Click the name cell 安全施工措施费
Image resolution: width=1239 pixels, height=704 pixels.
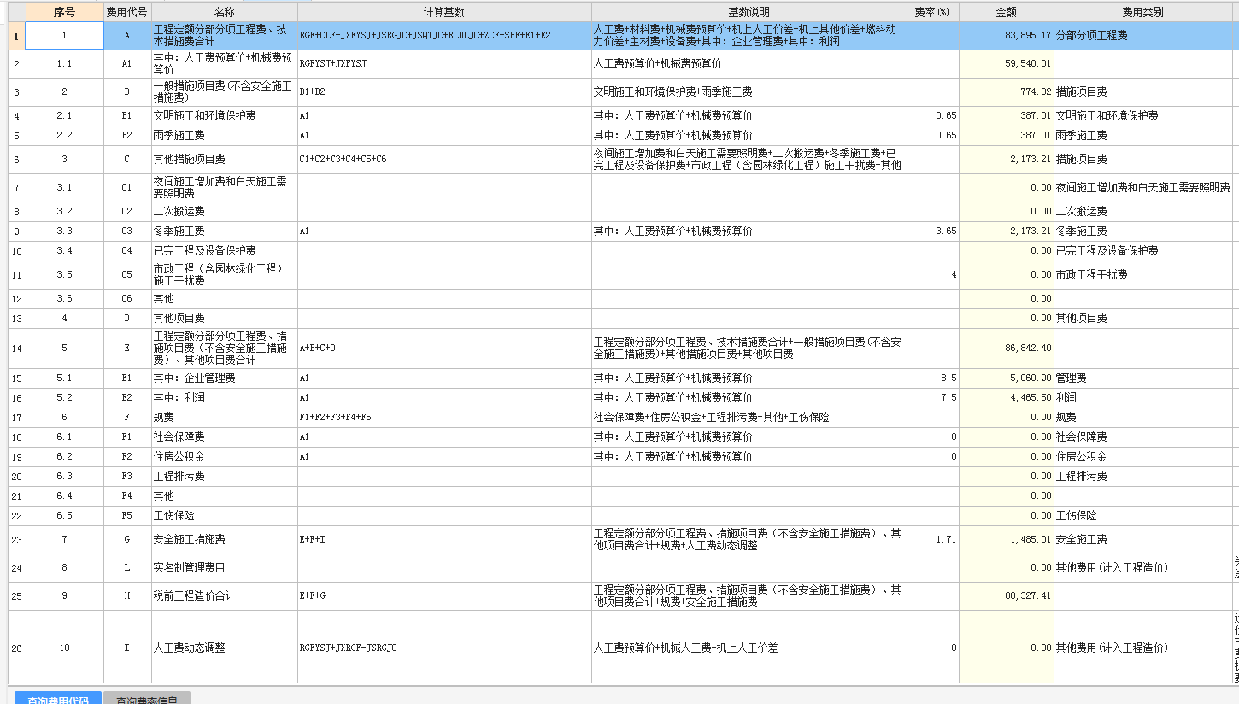point(224,540)
